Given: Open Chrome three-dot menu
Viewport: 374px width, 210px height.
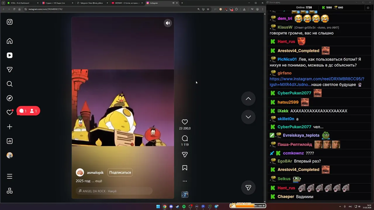Looking at the screenshot, I should [x=262, y=9].
